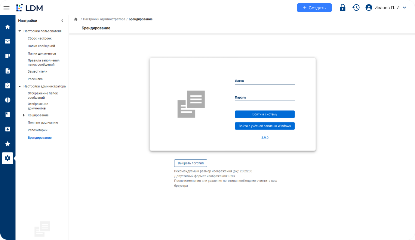
Task: Open Tasks clipboard icon in sidebar
Action: [x=8, y=85]
